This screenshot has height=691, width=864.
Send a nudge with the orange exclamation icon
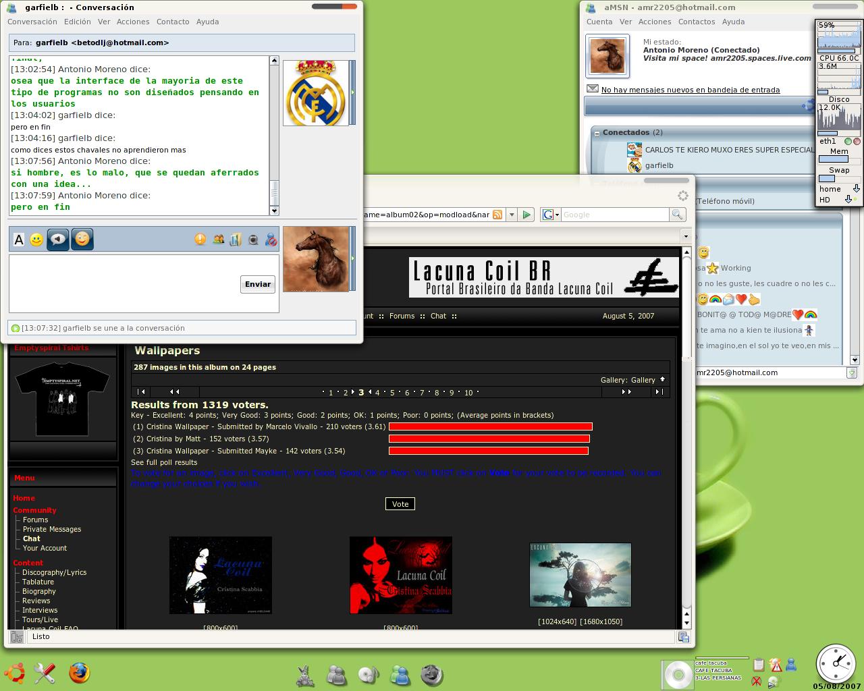(x=200, y=239)
